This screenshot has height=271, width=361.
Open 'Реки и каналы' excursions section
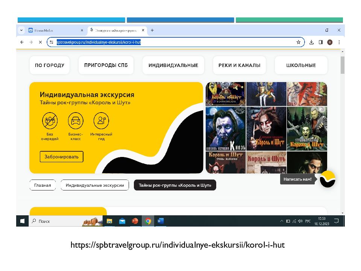[239, 65]
